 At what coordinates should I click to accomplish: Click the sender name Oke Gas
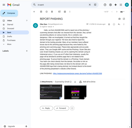(x=43, y=24)
